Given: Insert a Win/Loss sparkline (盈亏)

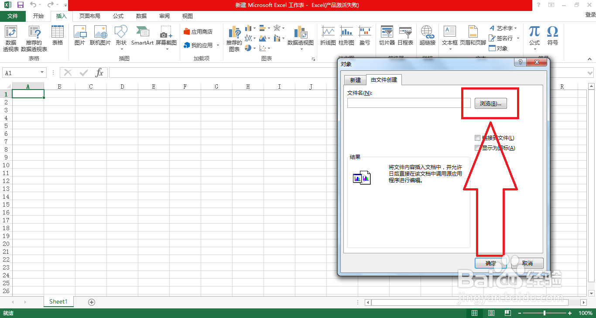Looking at the screenshot, I should 365,36.
